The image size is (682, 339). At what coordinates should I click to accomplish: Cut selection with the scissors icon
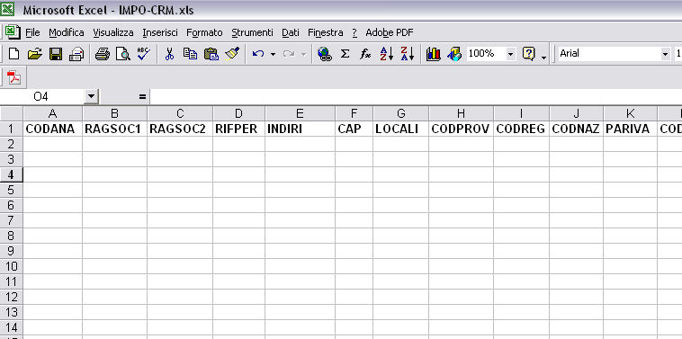pos(170,54)
